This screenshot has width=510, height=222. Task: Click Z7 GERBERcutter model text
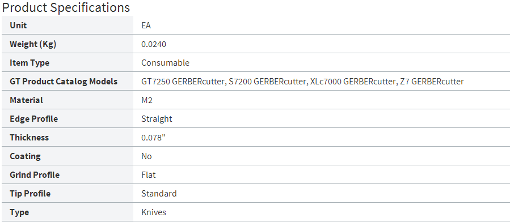pyautogui.click(x=432, y=82)
